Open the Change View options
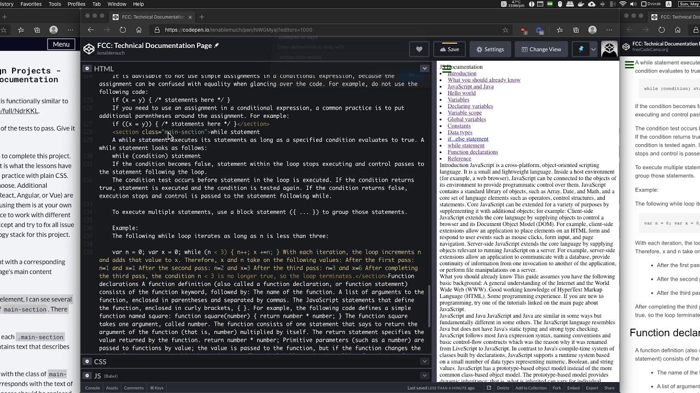 tap(541, 49)
